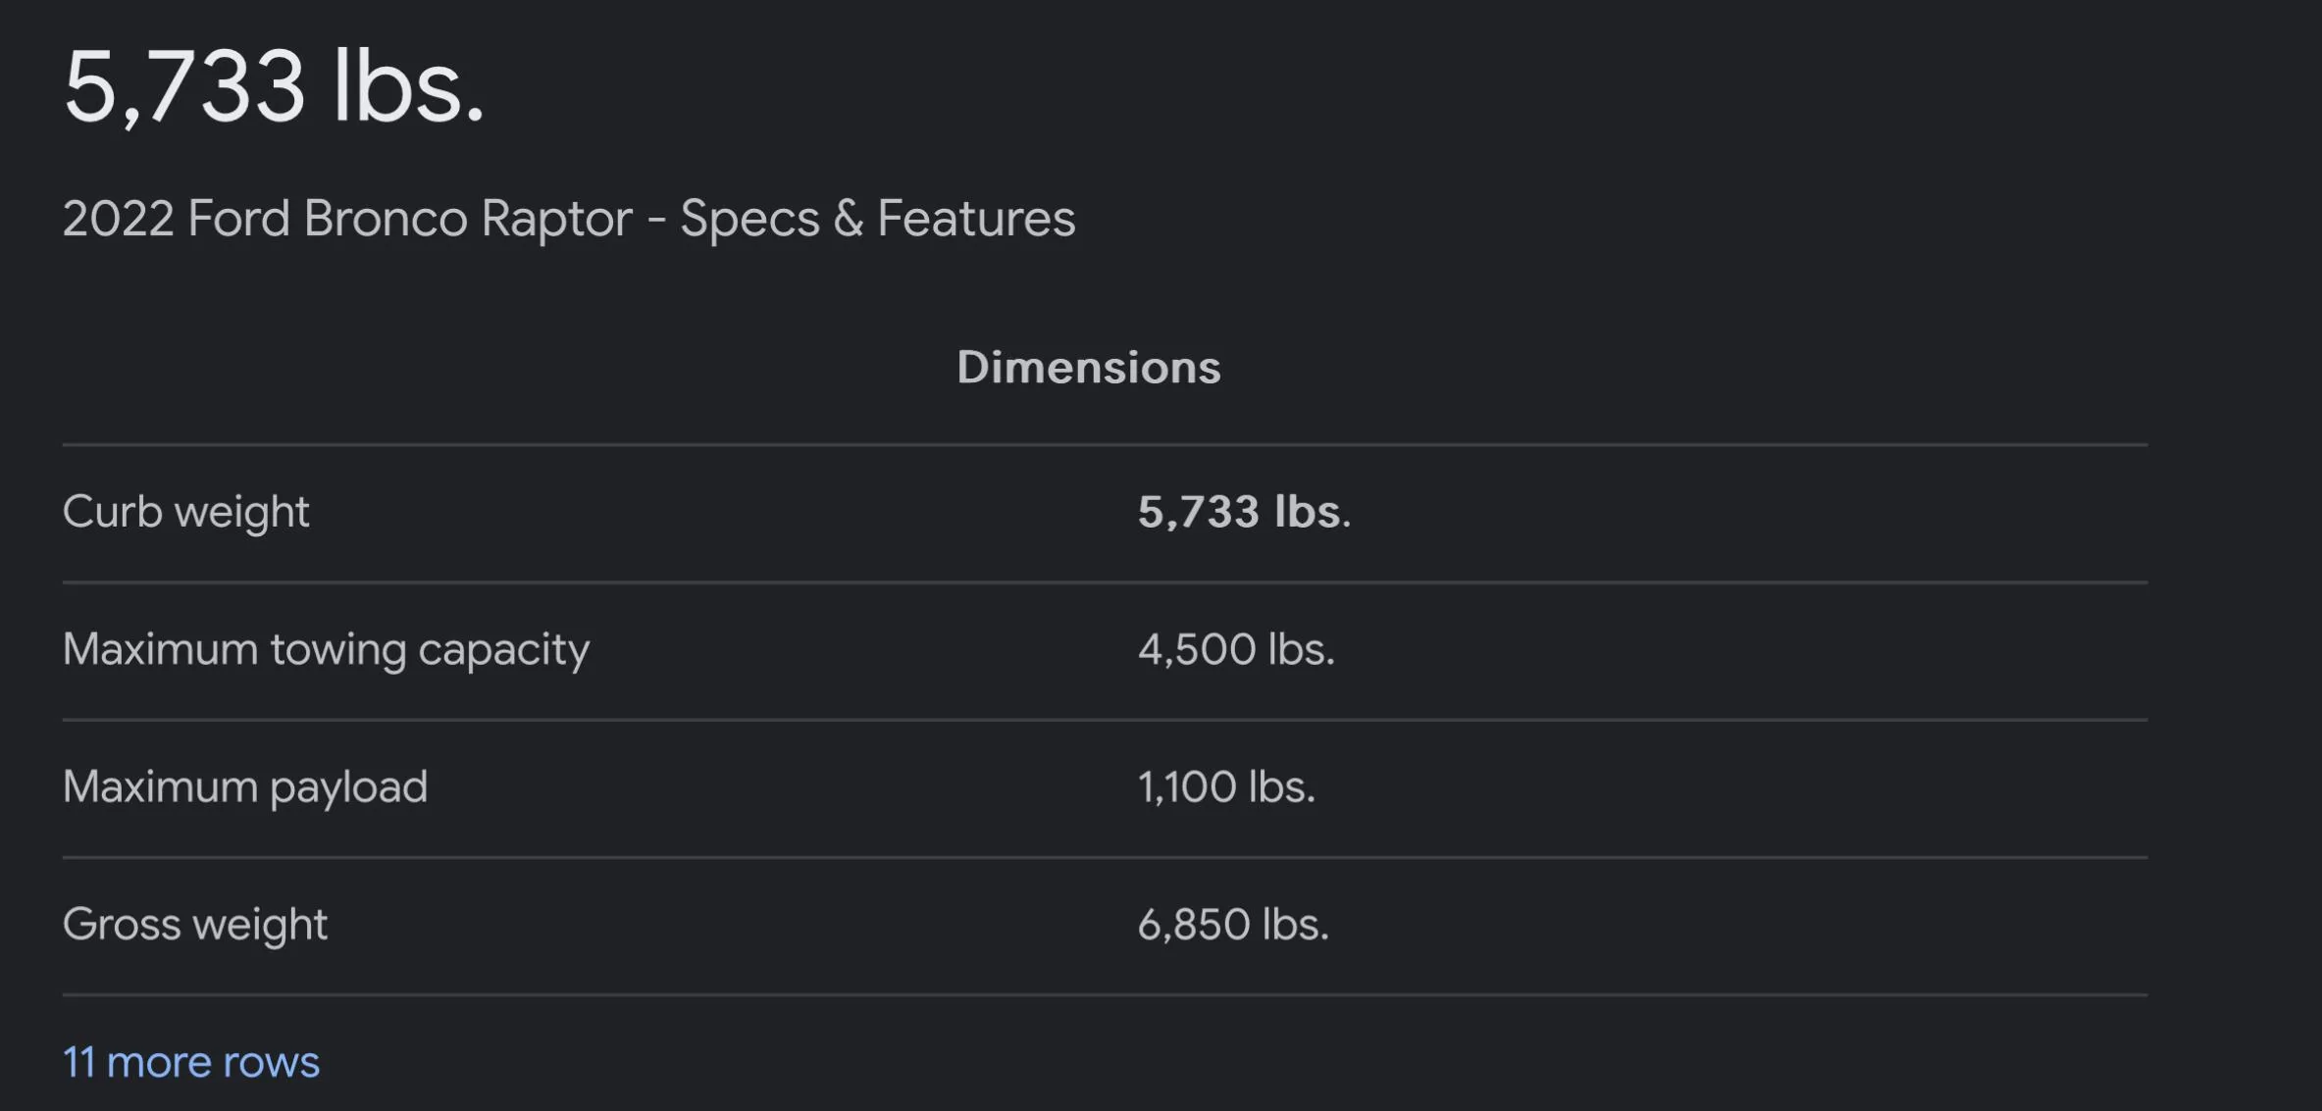Screen dimensions: 2322x1111
Task: Click the 2022 year in the title
Action: 119,218
